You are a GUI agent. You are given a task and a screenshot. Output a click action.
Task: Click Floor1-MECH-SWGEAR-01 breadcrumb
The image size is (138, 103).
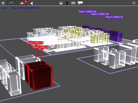[x=25, y=8]
